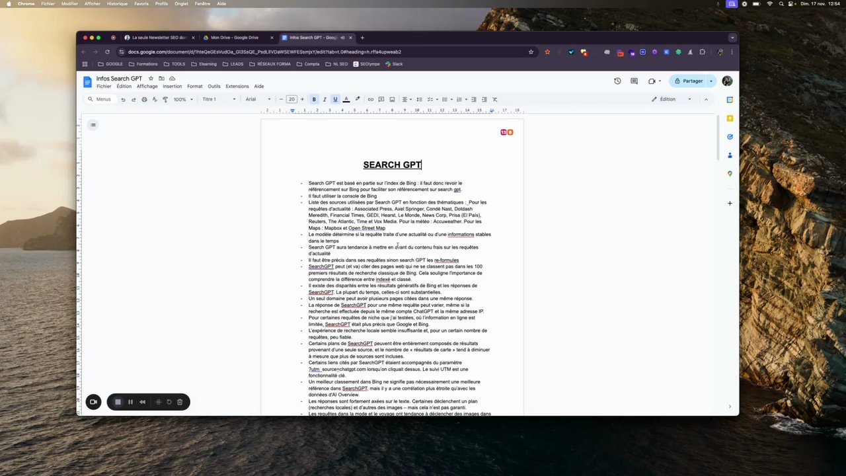Move the document using the folder icon

[x=161, y=79]
